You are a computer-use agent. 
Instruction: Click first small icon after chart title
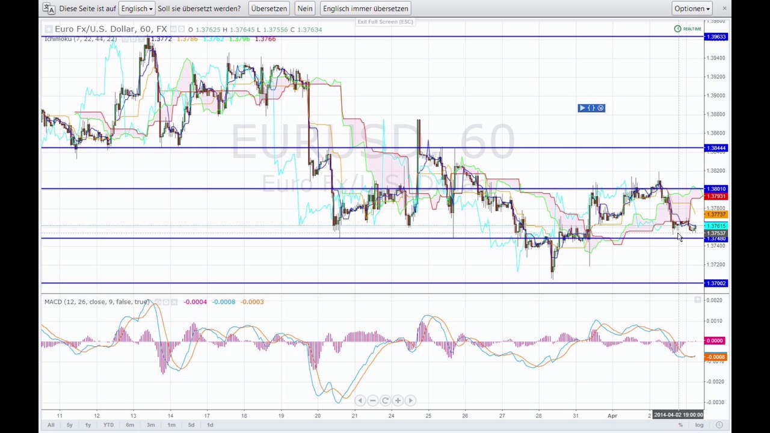click(x=173, y=29)
